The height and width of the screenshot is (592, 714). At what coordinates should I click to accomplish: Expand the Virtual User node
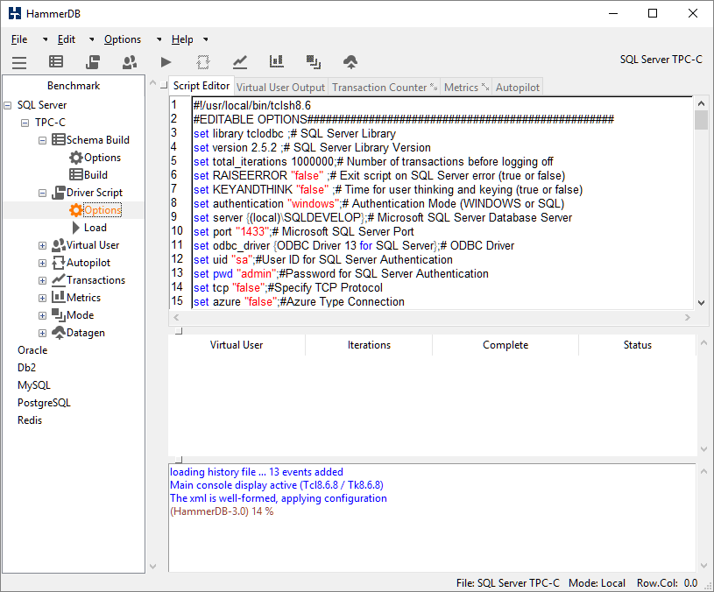click(42, 246)
